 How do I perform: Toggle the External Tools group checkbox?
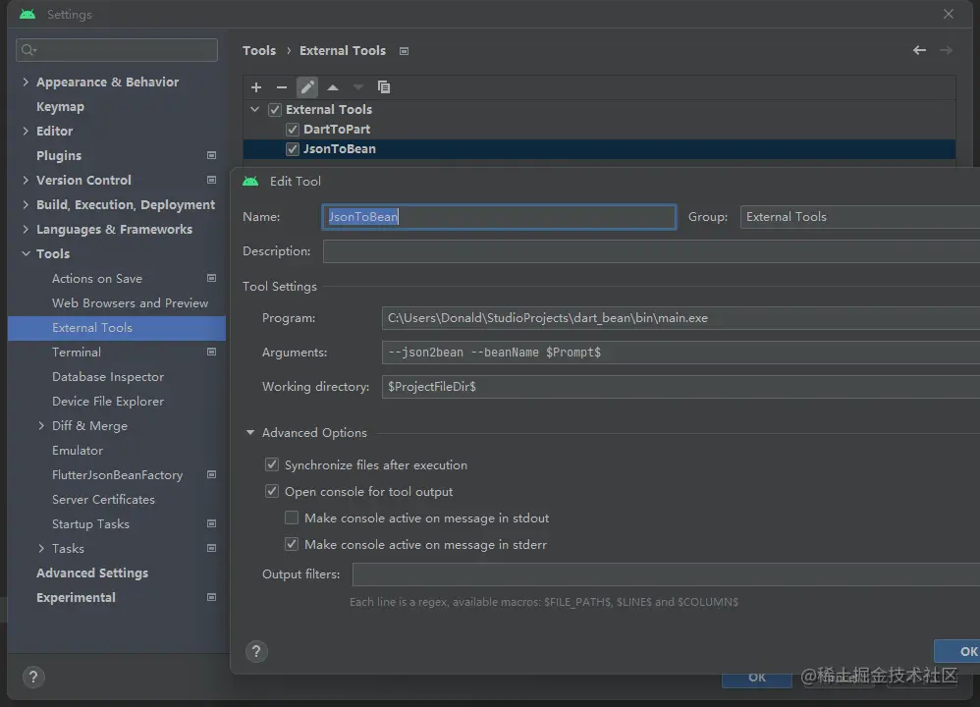click(274, 110)
